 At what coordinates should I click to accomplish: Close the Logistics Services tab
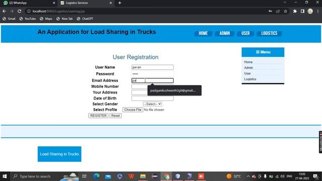111,3
